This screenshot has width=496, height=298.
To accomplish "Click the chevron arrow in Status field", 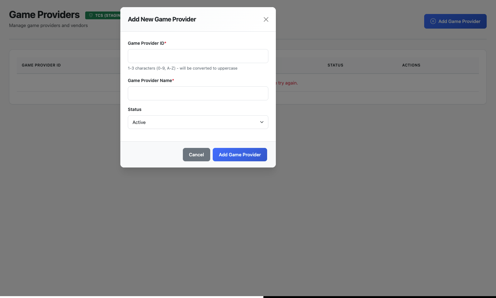I will click(262, 122).
